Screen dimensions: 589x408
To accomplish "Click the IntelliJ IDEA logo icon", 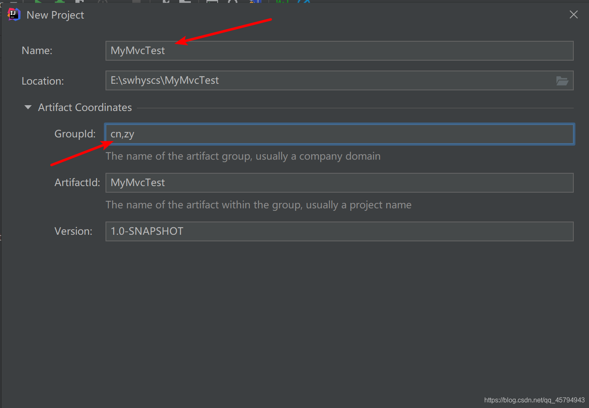I will 14,14.
